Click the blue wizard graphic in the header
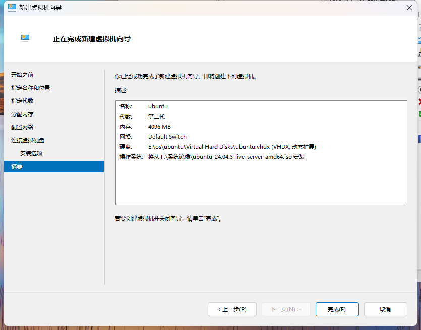 [x=25, y=38]
